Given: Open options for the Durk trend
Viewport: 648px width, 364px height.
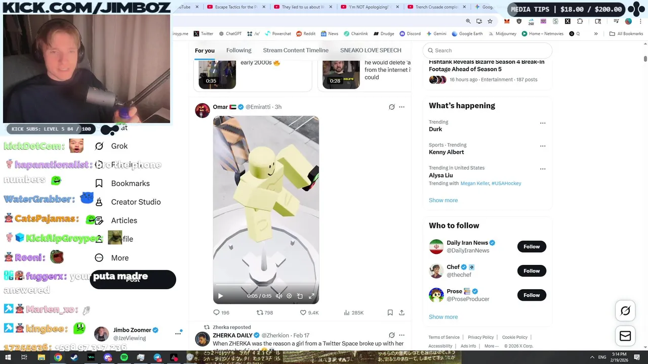Looking at the screenshot, I should 543,123.
